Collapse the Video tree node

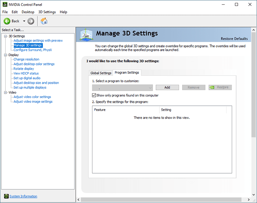(6, 93)
